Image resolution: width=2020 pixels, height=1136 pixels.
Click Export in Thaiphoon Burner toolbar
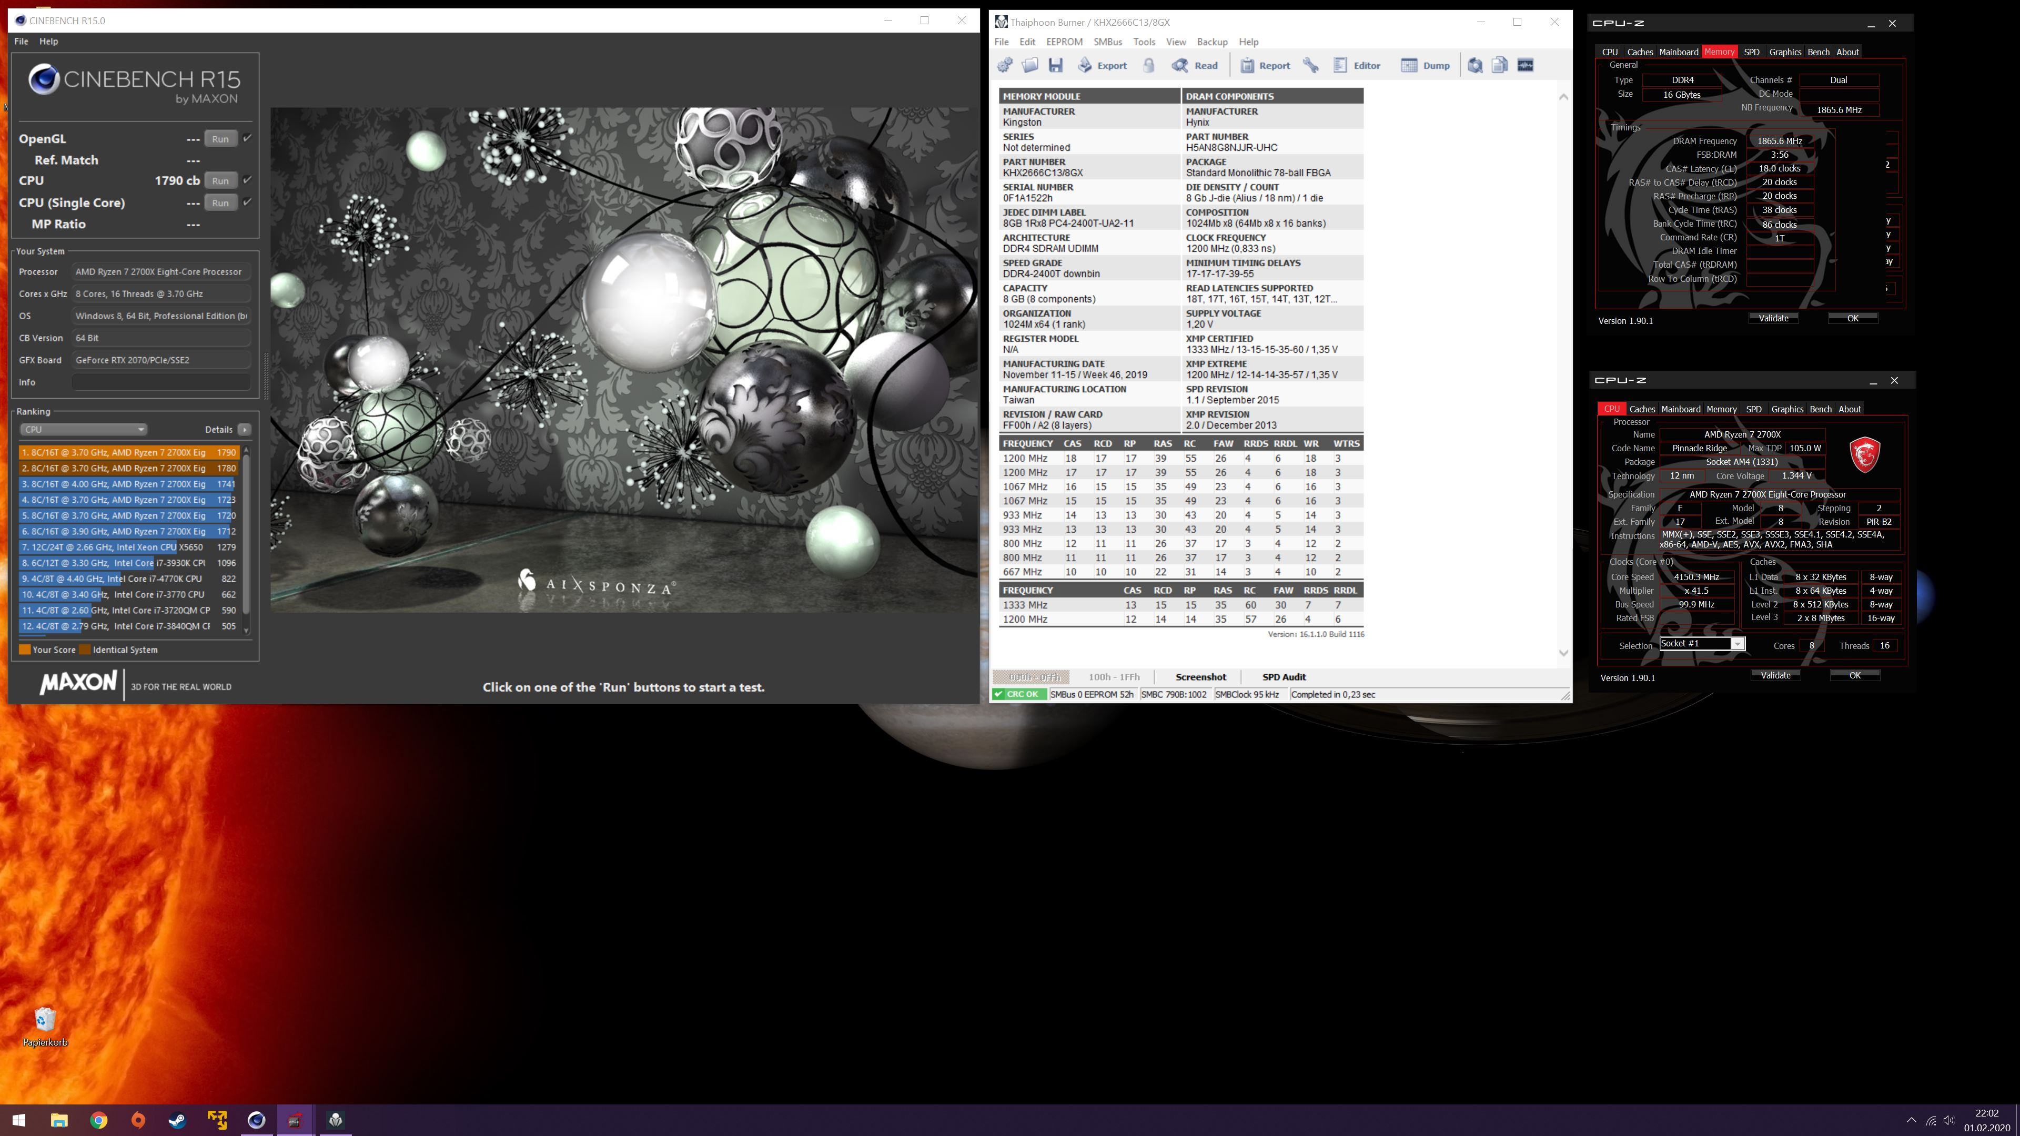point(1103,65)
